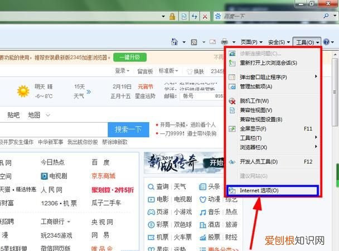The width and height of the screenshot is (339, 251).
Task: Click the 贴吧 search tab
Action: pos(13,115)
